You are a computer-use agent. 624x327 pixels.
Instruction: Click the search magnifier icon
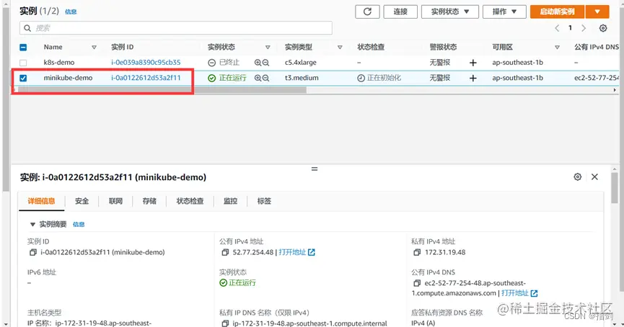tap(27, 28)
